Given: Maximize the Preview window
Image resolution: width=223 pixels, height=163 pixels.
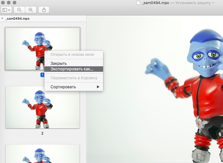Looking at the screenshot, I should point(14,3).
